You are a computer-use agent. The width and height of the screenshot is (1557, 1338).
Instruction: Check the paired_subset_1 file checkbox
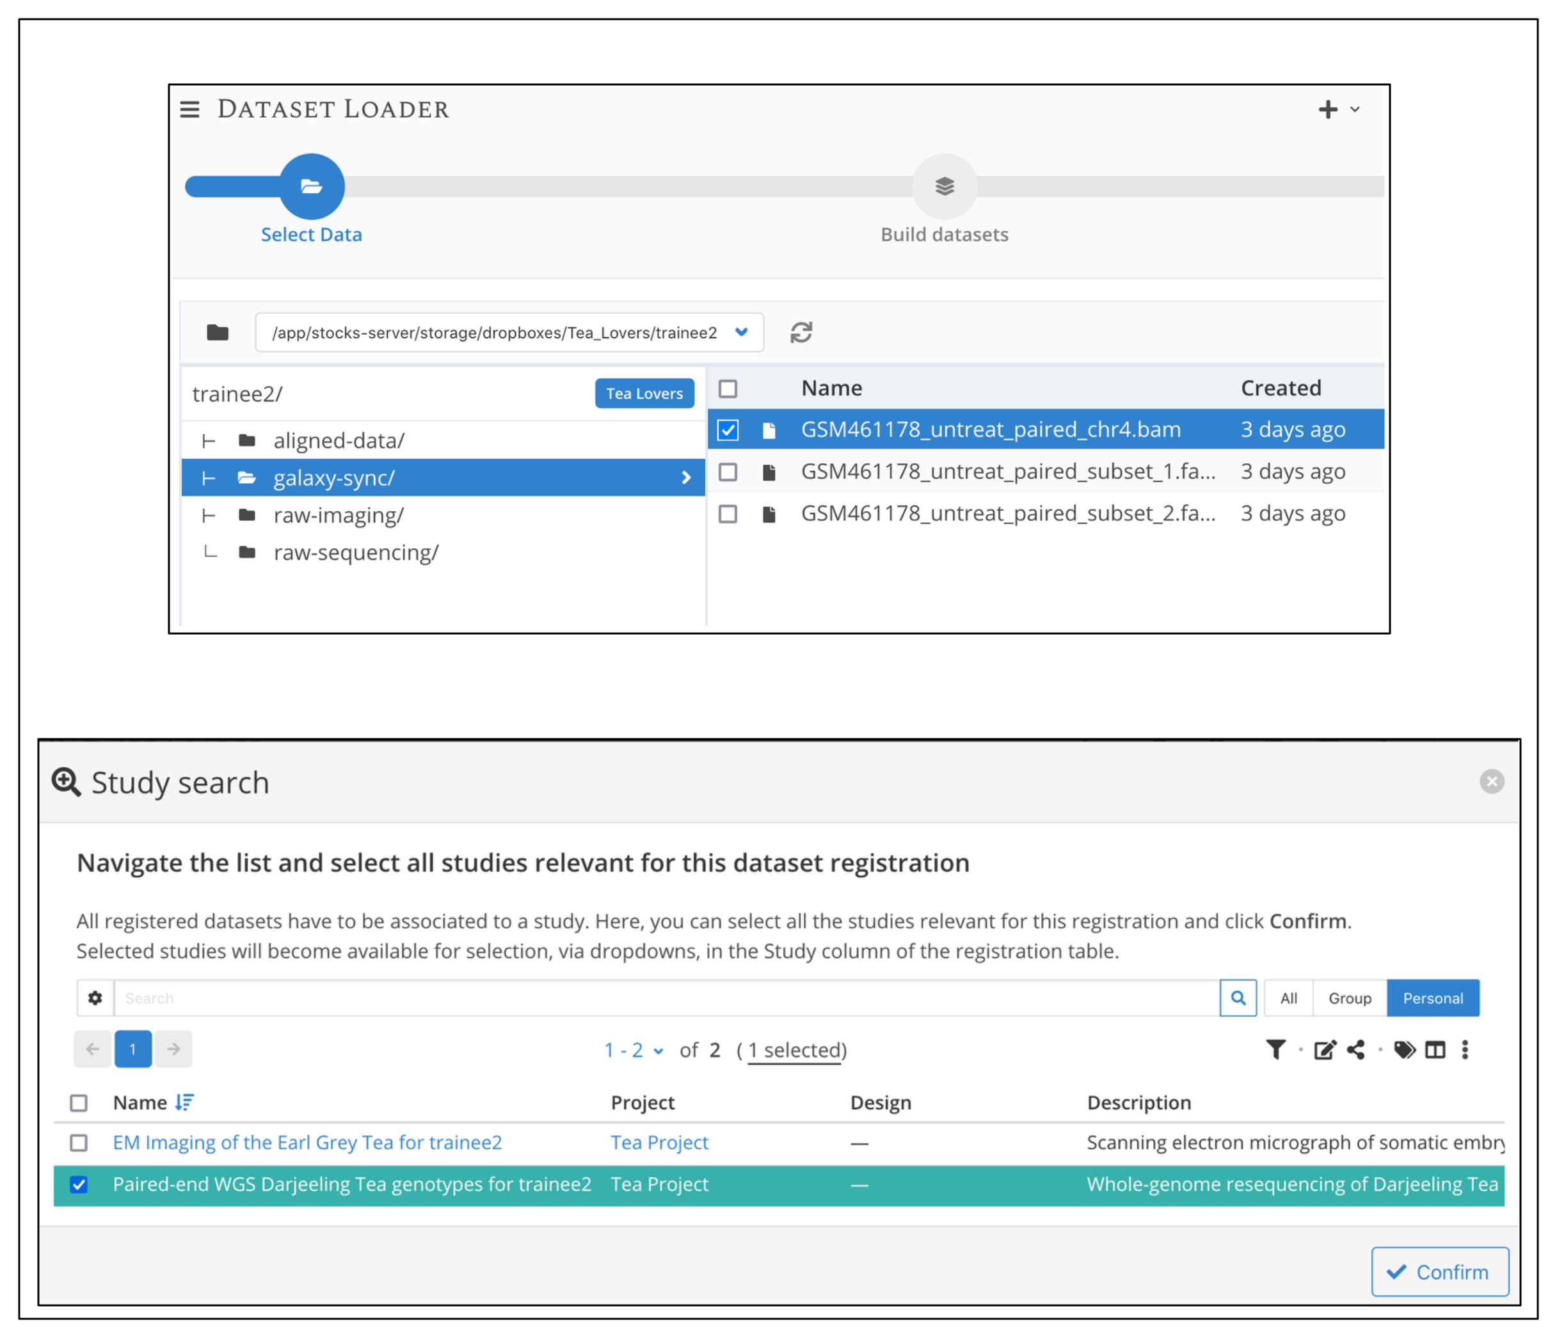point(728,472)
